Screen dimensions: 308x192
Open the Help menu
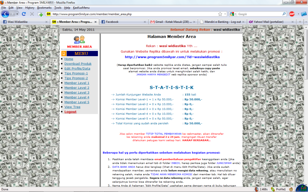click(67, 7)
